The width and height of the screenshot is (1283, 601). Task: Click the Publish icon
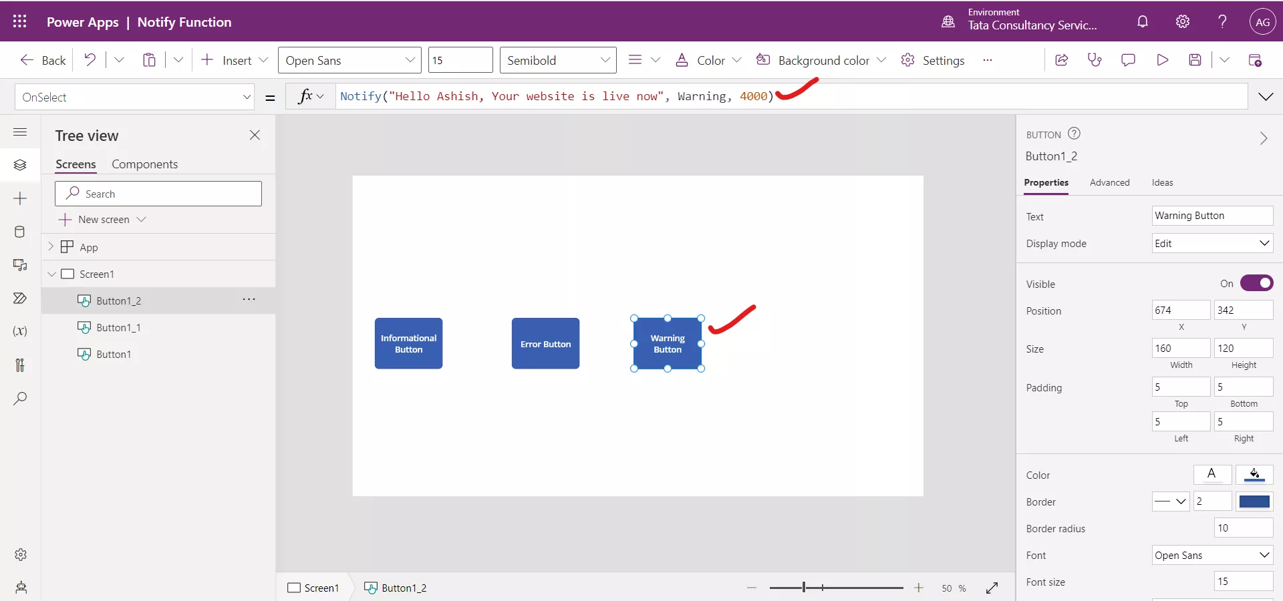point(1255,60)
